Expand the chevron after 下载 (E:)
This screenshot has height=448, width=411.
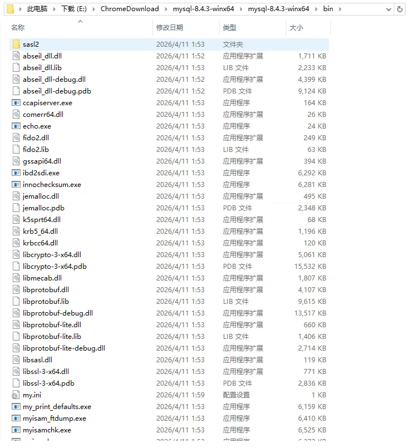[93, 9]
